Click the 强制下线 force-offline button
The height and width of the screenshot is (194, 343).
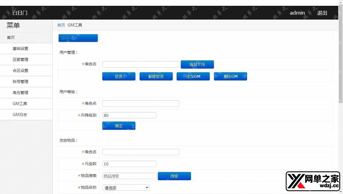(197, 64)
